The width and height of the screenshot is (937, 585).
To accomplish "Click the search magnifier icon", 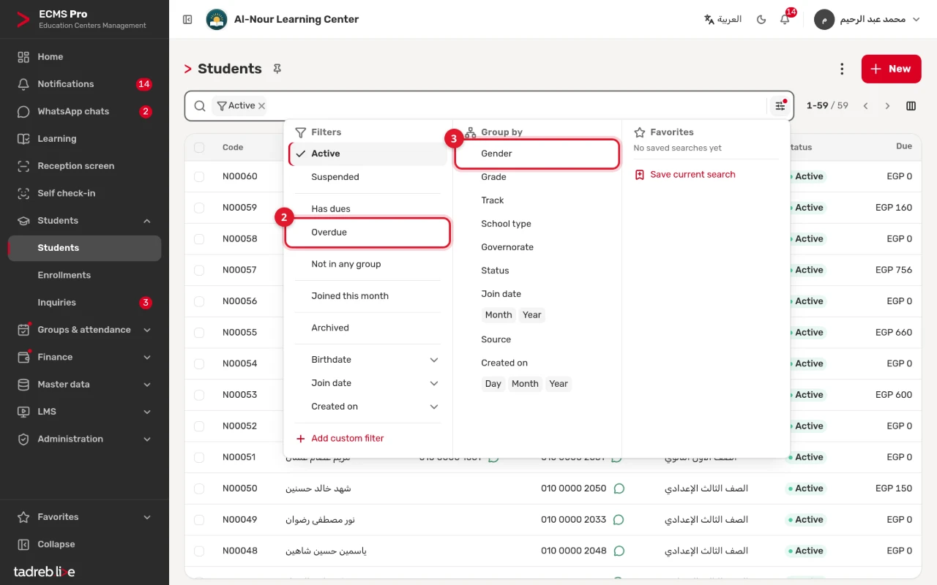I will 200,106.
